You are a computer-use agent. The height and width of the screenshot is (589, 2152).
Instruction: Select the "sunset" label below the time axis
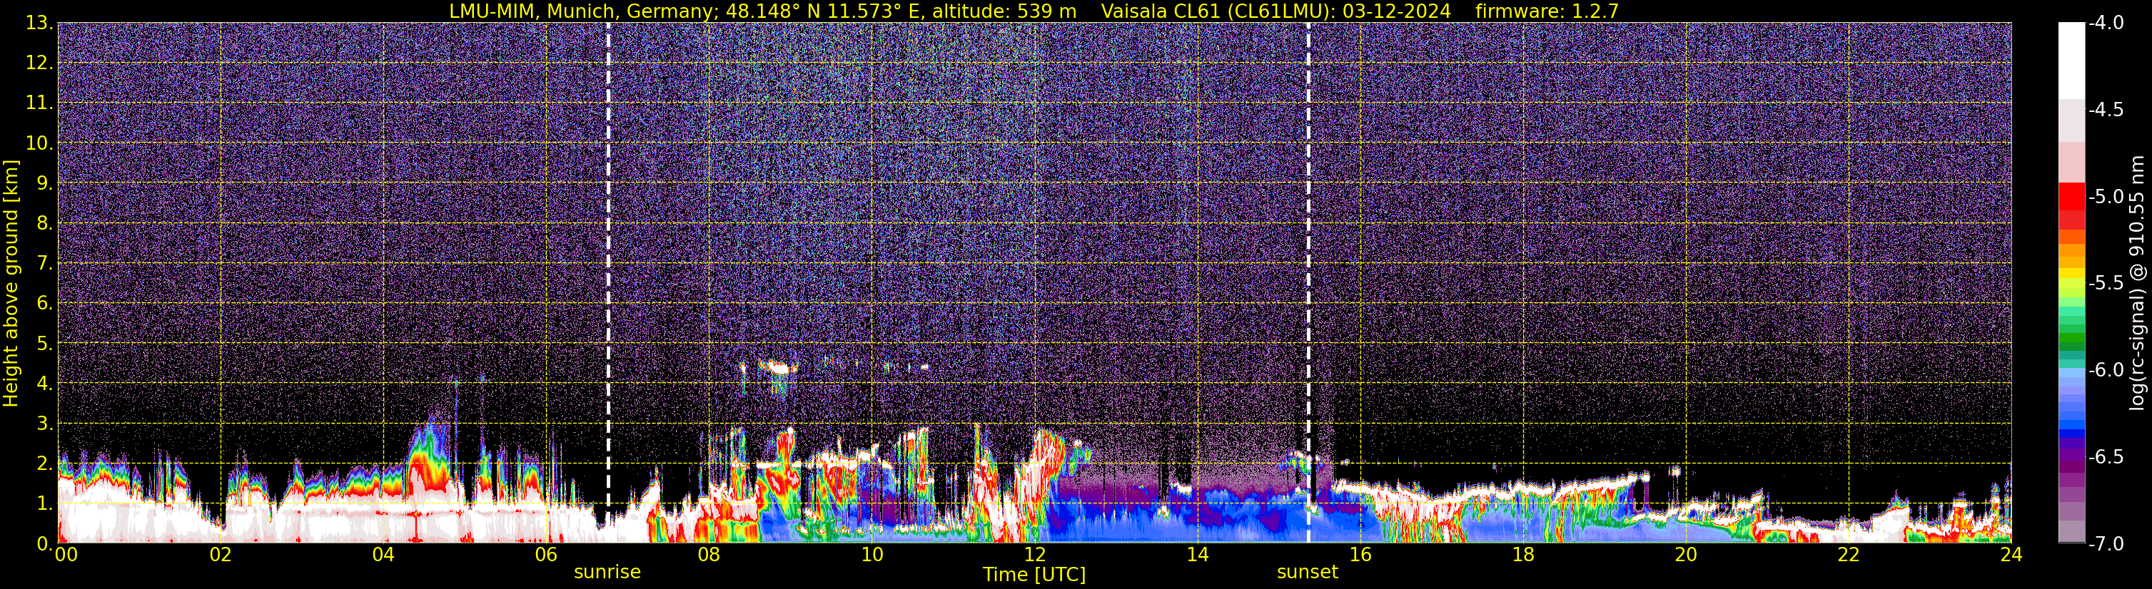[1308, 573]
